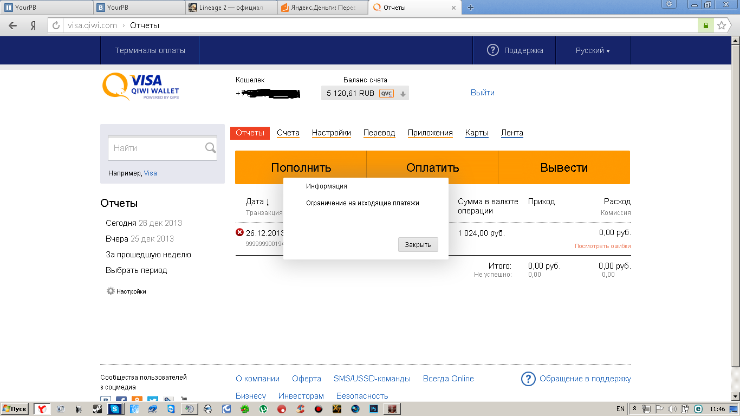740x416 pixels.
Task: Open the Настройки tab in the wallet menu
Action: pos(332,133)
